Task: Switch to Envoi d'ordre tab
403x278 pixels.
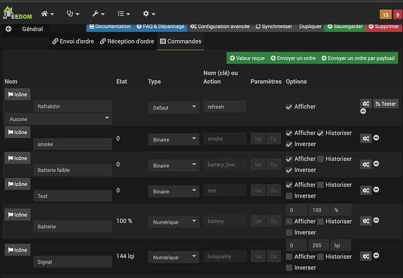Action: coord(73,41)
